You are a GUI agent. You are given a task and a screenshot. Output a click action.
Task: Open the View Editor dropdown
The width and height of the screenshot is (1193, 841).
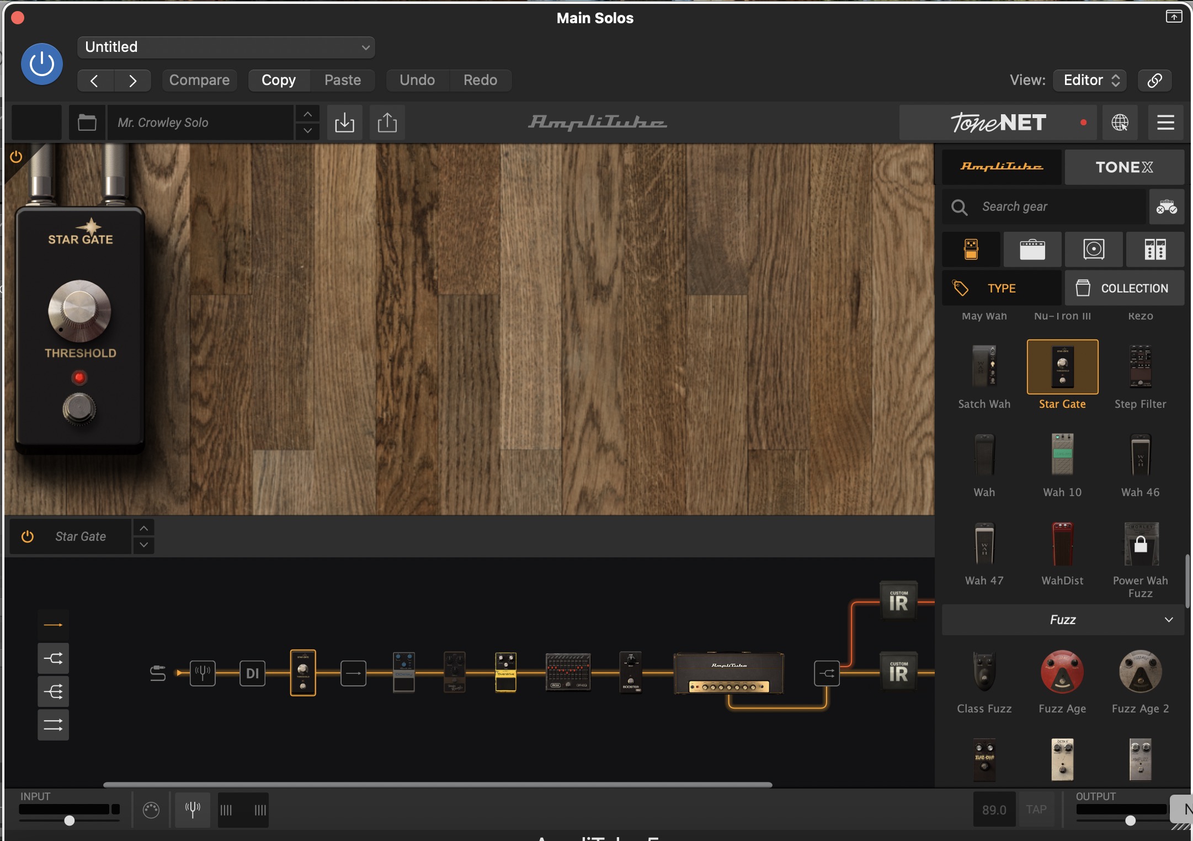click(1090, 81)
